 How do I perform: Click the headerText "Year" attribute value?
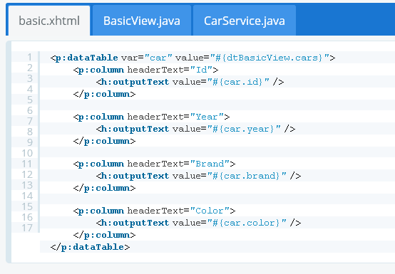(207, 117)
